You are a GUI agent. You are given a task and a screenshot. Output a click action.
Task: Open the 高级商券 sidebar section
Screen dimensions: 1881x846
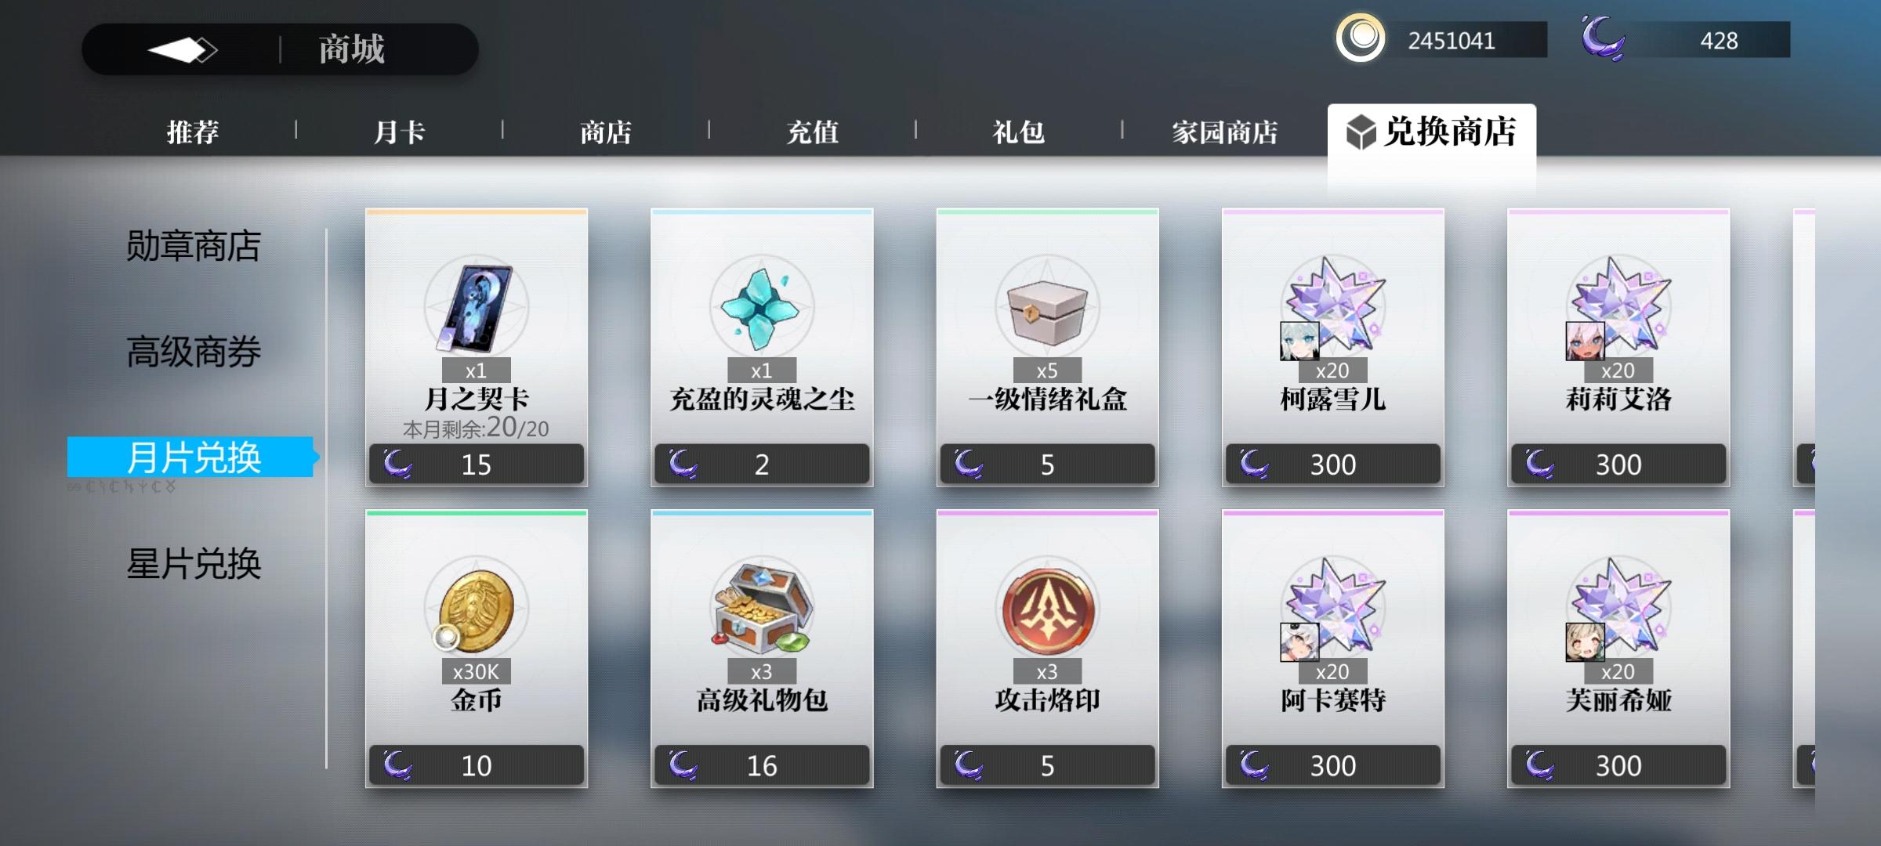(x=194, y=352)
